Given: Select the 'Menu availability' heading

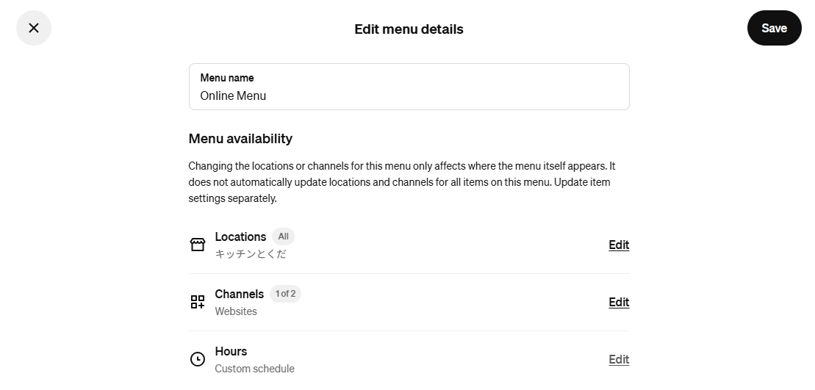Looking at the screenshot, I should tap(240, 139).
